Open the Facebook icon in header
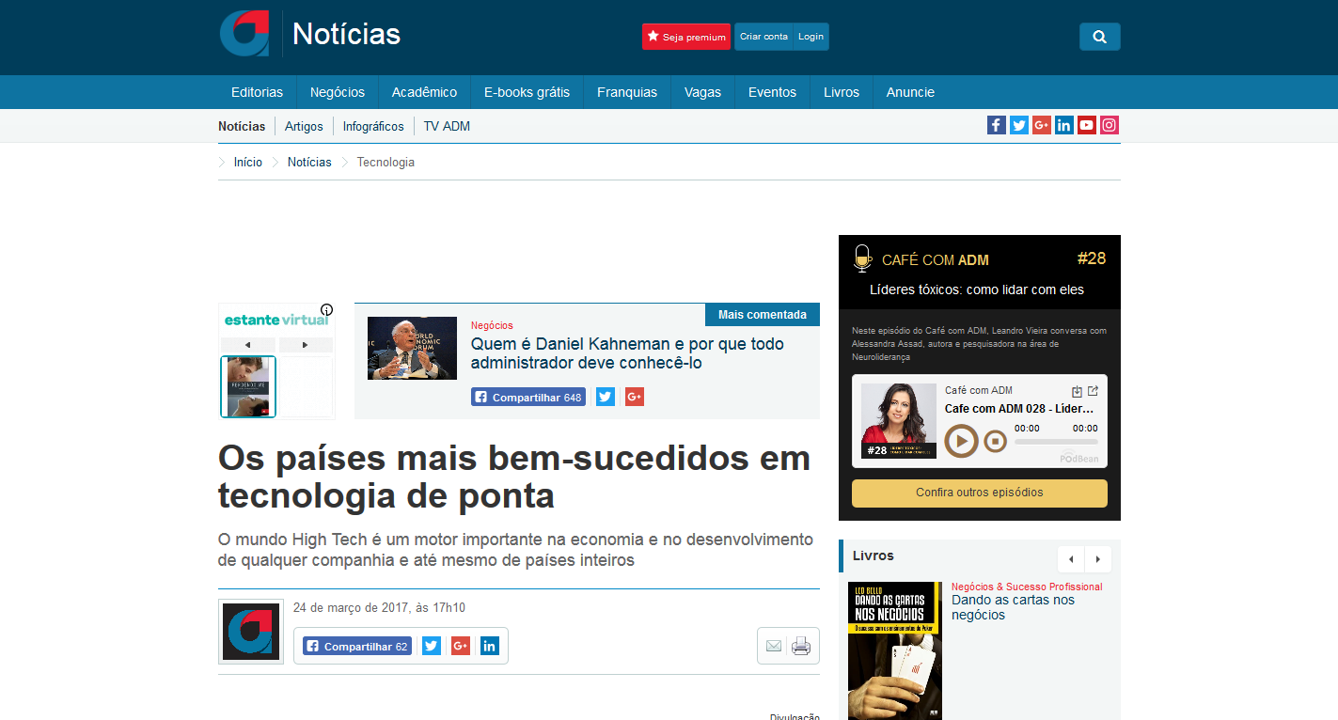The width and height of the screenshot is (1338, 720). coord(997,125)
